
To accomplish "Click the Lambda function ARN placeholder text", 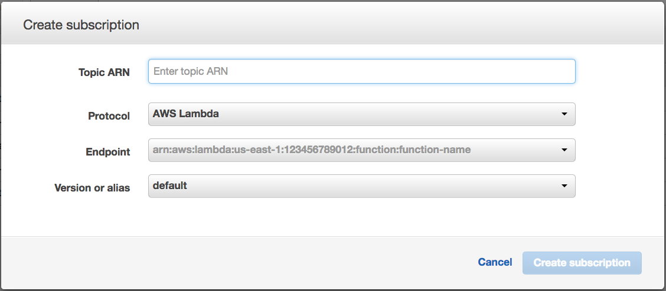I will tap(312, 150).
